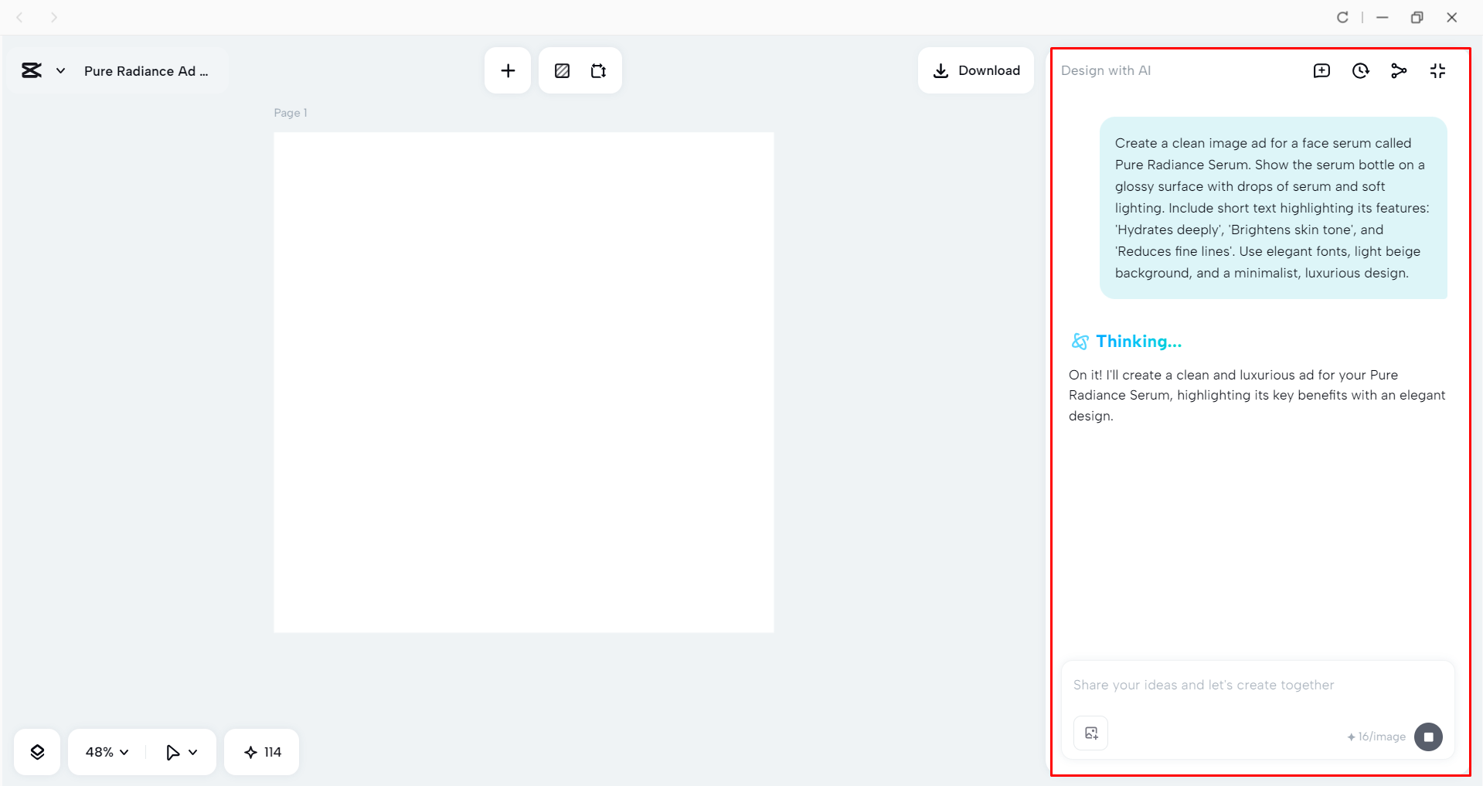The height and width of the screenshot is (786, 1483).
Task: Check remaining credits balance of 114
Action: [x=261, y=751]
